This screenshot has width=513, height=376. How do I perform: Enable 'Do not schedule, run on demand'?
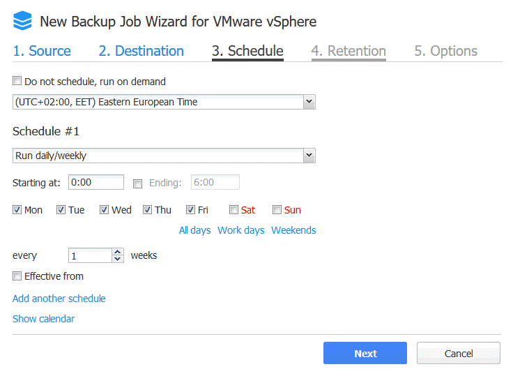[17, 81]
